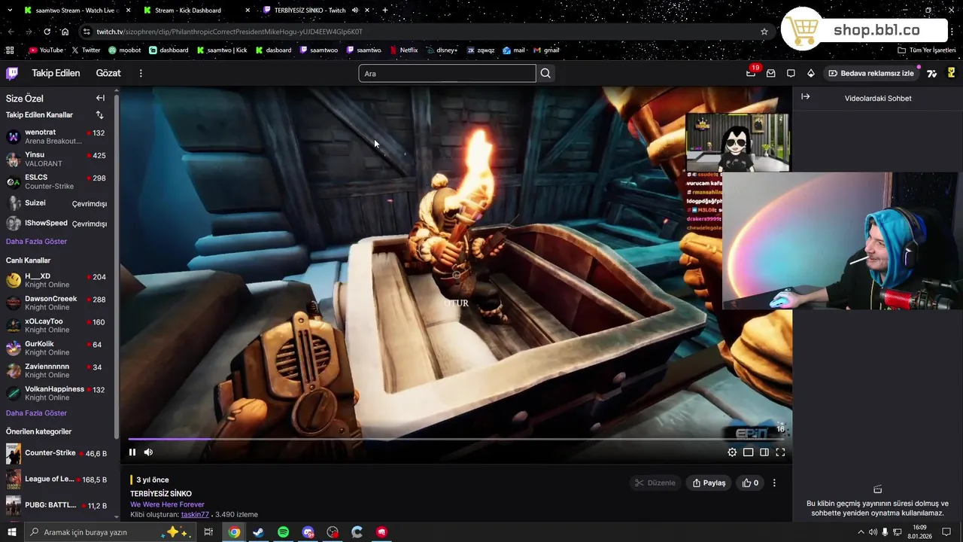This screenshot has width=963, height=542.
Task: Mute the video player volume
Action: tap(148, 452)
